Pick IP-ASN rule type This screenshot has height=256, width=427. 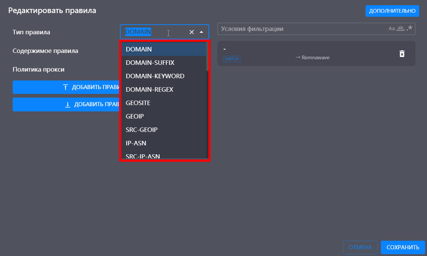click(x=164, y=143)
